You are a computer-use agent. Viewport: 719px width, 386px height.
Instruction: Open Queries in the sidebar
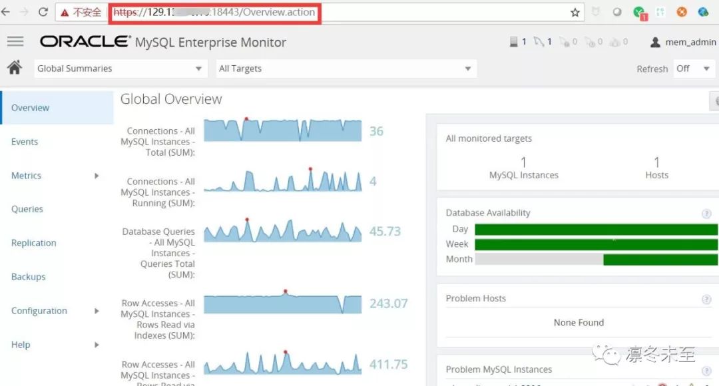click(27, 209)
